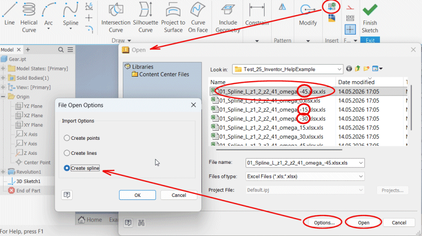Select the Create lines radio button
Screen dimensions: 422x236
pyautogui.click(x=67, y=153)
